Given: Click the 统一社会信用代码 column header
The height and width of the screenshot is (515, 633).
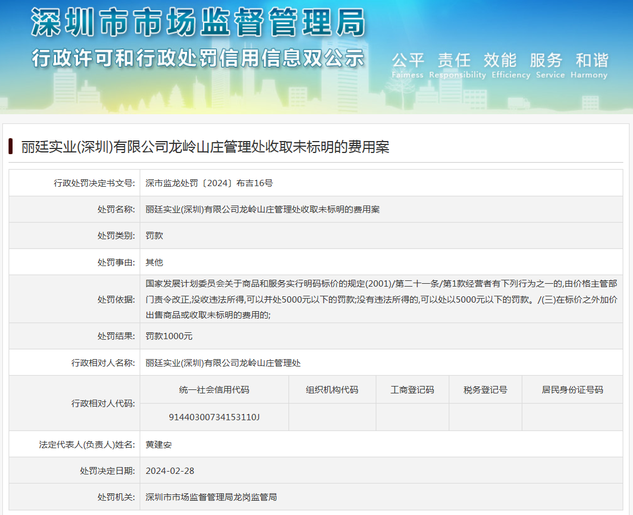Looking at the screenshot, I should pyautogui.click(x=214, y=390).
